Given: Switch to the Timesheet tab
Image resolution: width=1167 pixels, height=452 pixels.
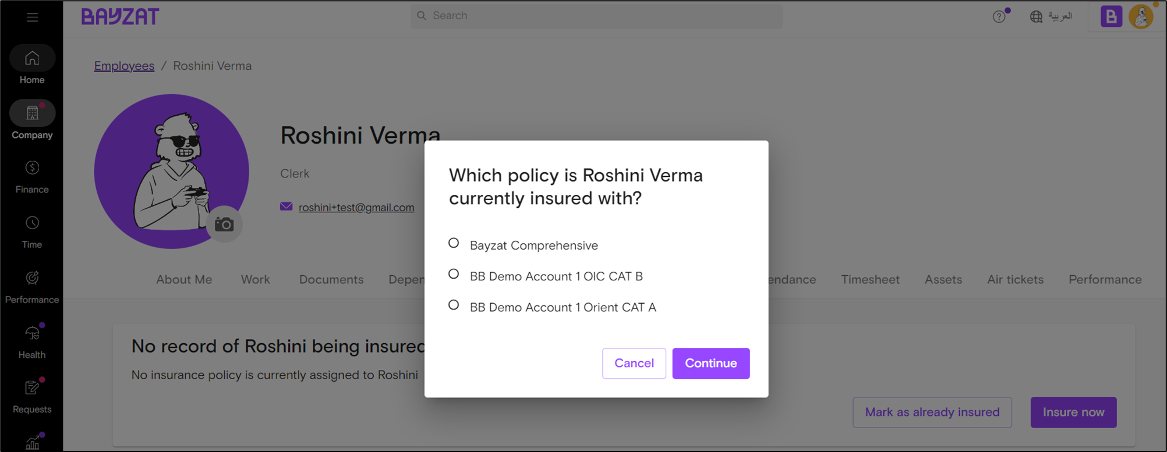Looking at the screenshot, I should click(x=870, y=280).
